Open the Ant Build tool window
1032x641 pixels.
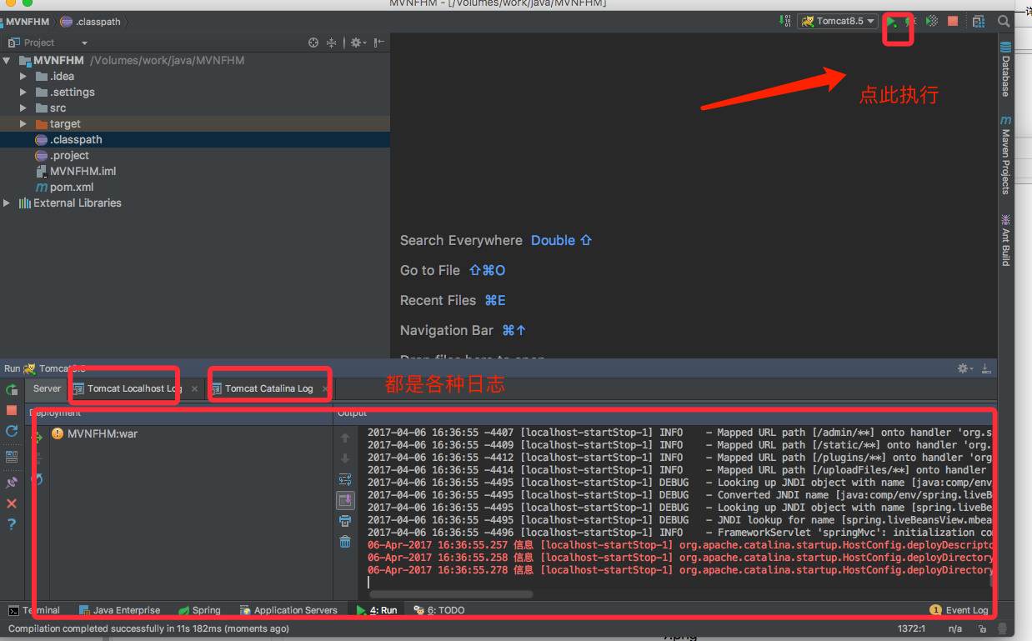(1005, 240)
